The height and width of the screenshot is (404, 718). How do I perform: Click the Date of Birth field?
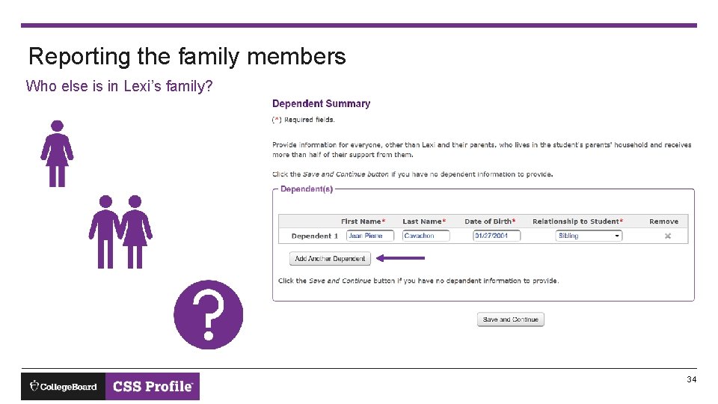tap(496, 236)
